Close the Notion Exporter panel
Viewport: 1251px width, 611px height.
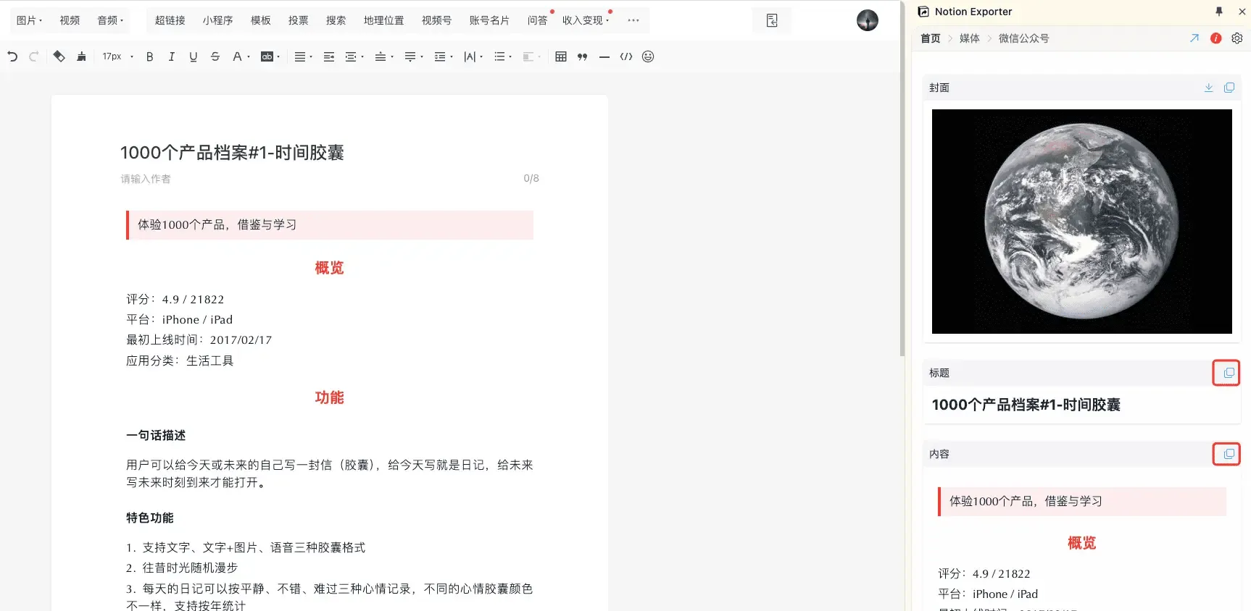tap(1242, 12)
